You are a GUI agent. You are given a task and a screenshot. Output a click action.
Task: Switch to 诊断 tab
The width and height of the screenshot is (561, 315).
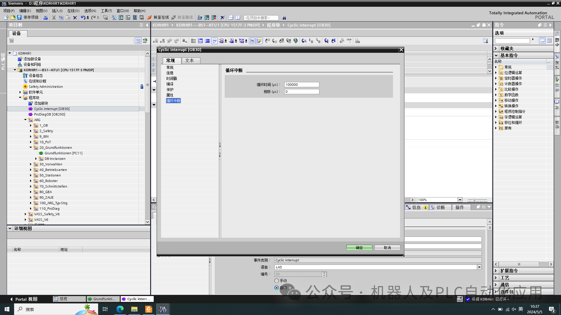click(440, 207)
